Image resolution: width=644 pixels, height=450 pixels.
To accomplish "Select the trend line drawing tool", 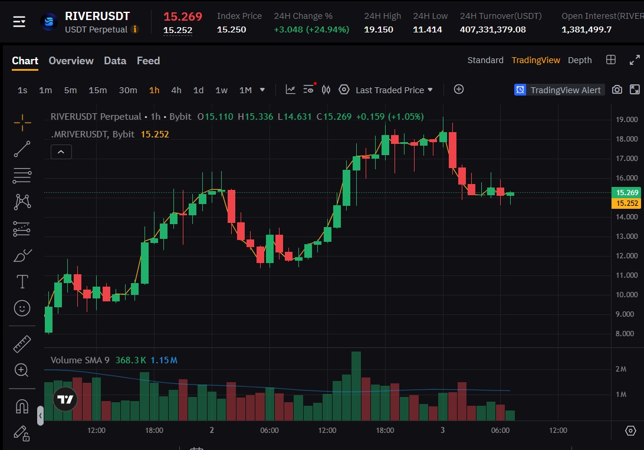I will (x=22, y=149).
